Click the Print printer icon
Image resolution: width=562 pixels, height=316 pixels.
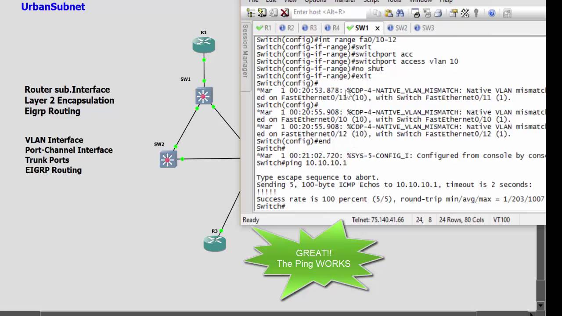tap(438, 13)
